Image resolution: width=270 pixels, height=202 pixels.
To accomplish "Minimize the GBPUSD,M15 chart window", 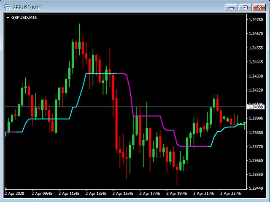I will coord(232,8).
